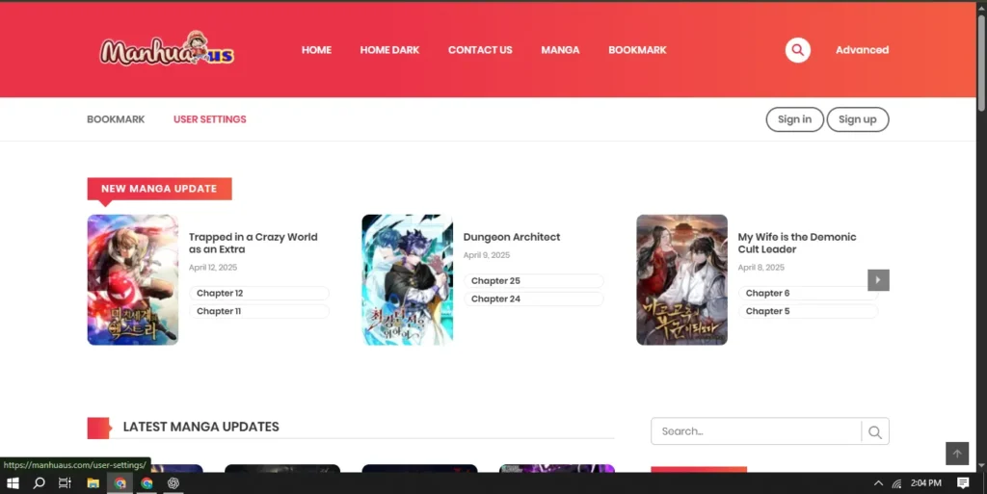The height and width of the screenshot is (494, 987).
Task: Open search via the header magnifier icon
Action: coord(797,50)
